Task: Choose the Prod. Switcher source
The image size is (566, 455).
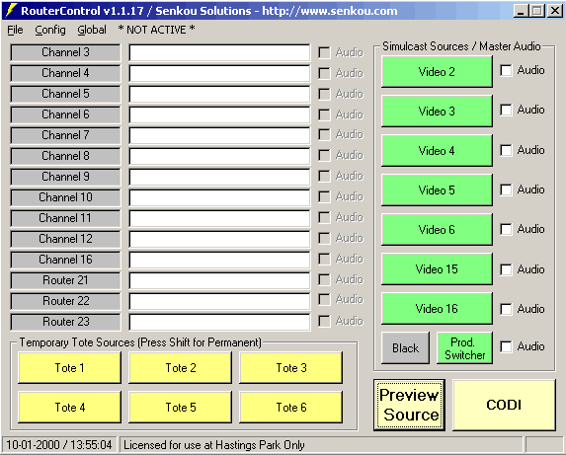Action: click(x=464, y=348)
